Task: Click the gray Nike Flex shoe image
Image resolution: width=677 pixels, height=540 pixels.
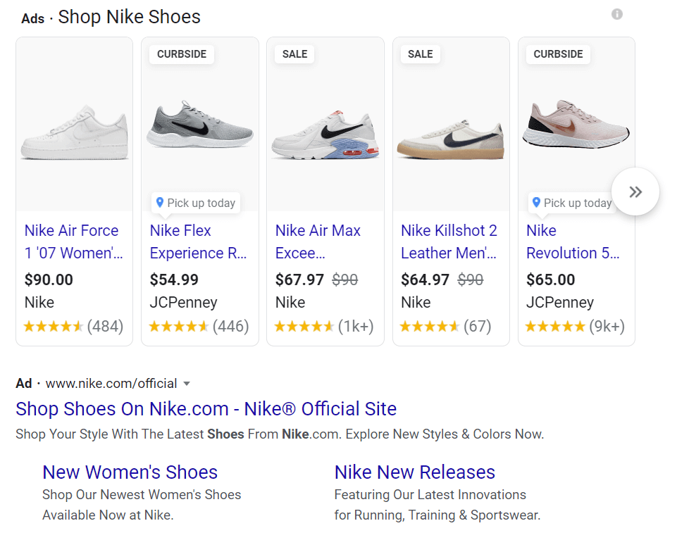Action: pos(199,125)
